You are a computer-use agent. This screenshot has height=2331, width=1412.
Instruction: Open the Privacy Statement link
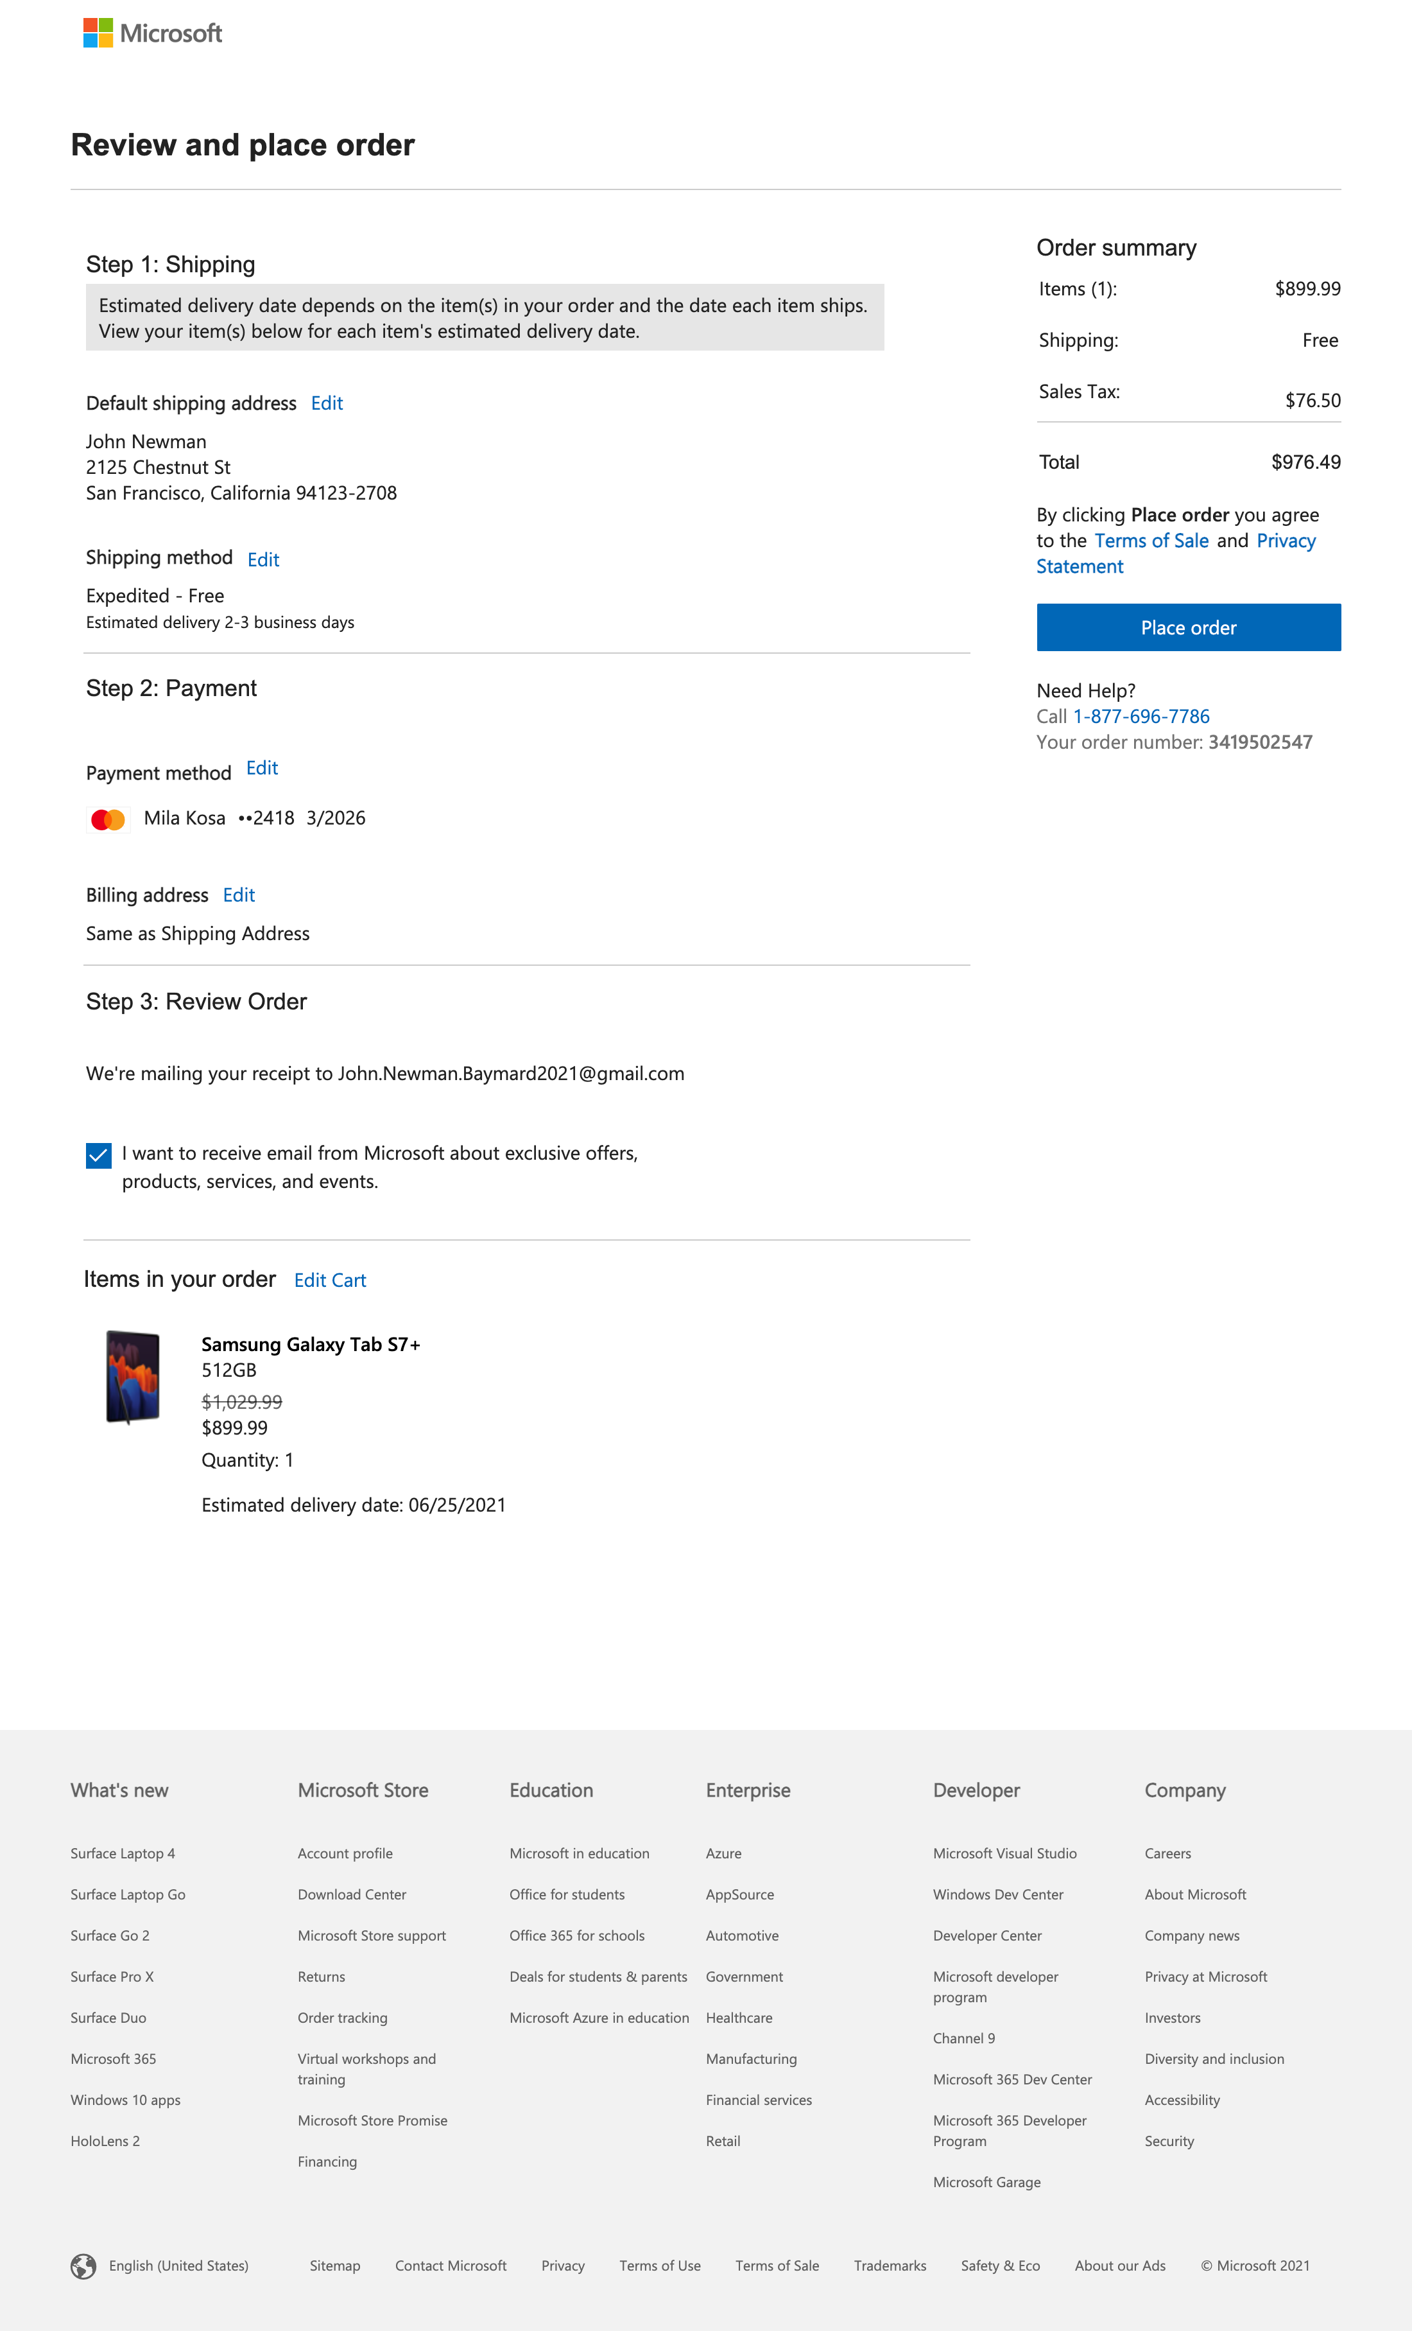1286,540
